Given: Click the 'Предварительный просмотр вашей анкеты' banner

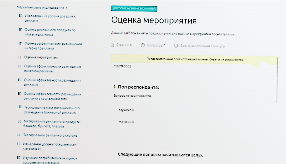Looking at the screenshot, I should tap(195, 59).
